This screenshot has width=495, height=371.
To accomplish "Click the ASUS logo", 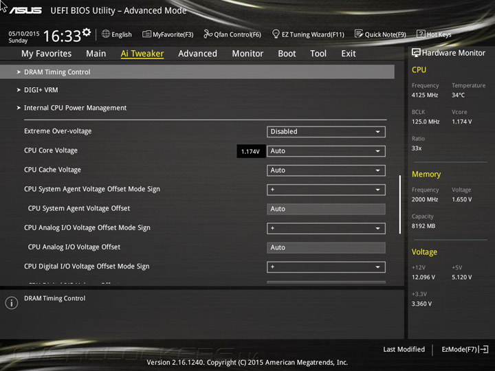I will click(25, 10).
